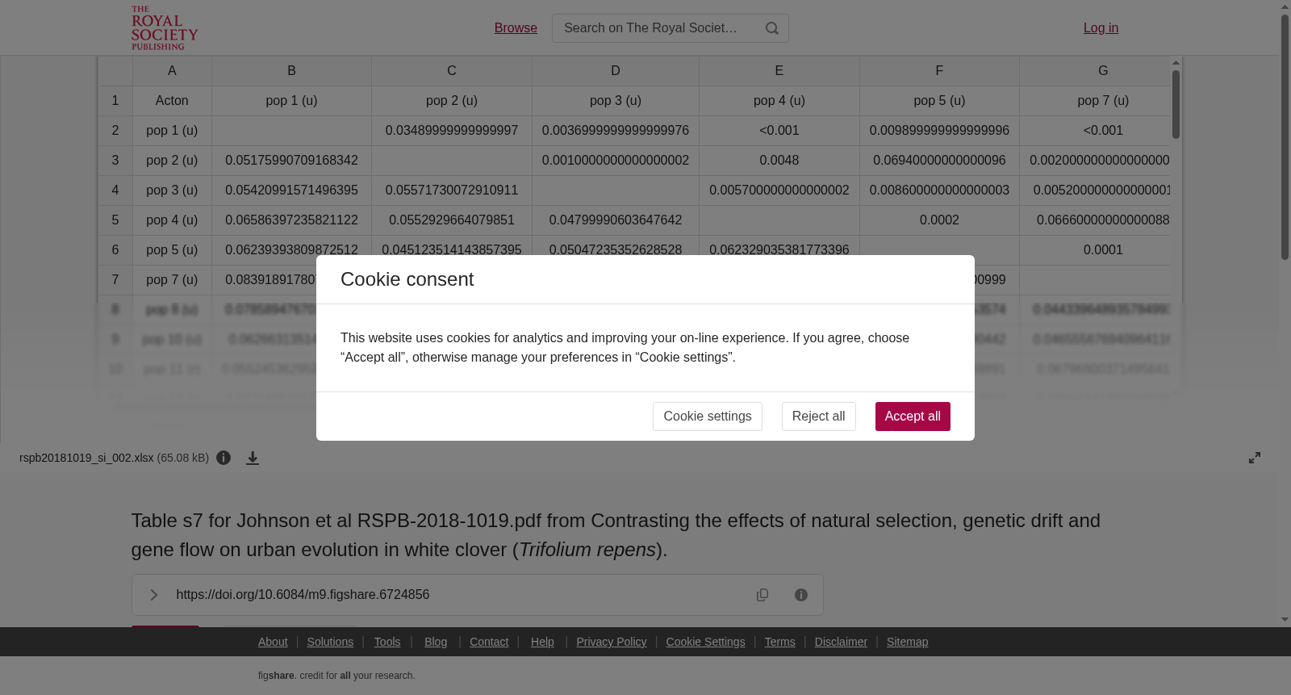Click the Log in link

[1101, 28]
